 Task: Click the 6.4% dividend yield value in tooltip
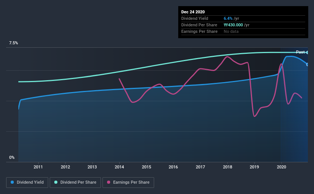(x=228, y=18)
